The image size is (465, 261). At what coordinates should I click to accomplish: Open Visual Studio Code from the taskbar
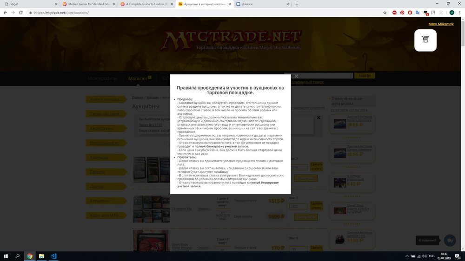tap(53, 256)
